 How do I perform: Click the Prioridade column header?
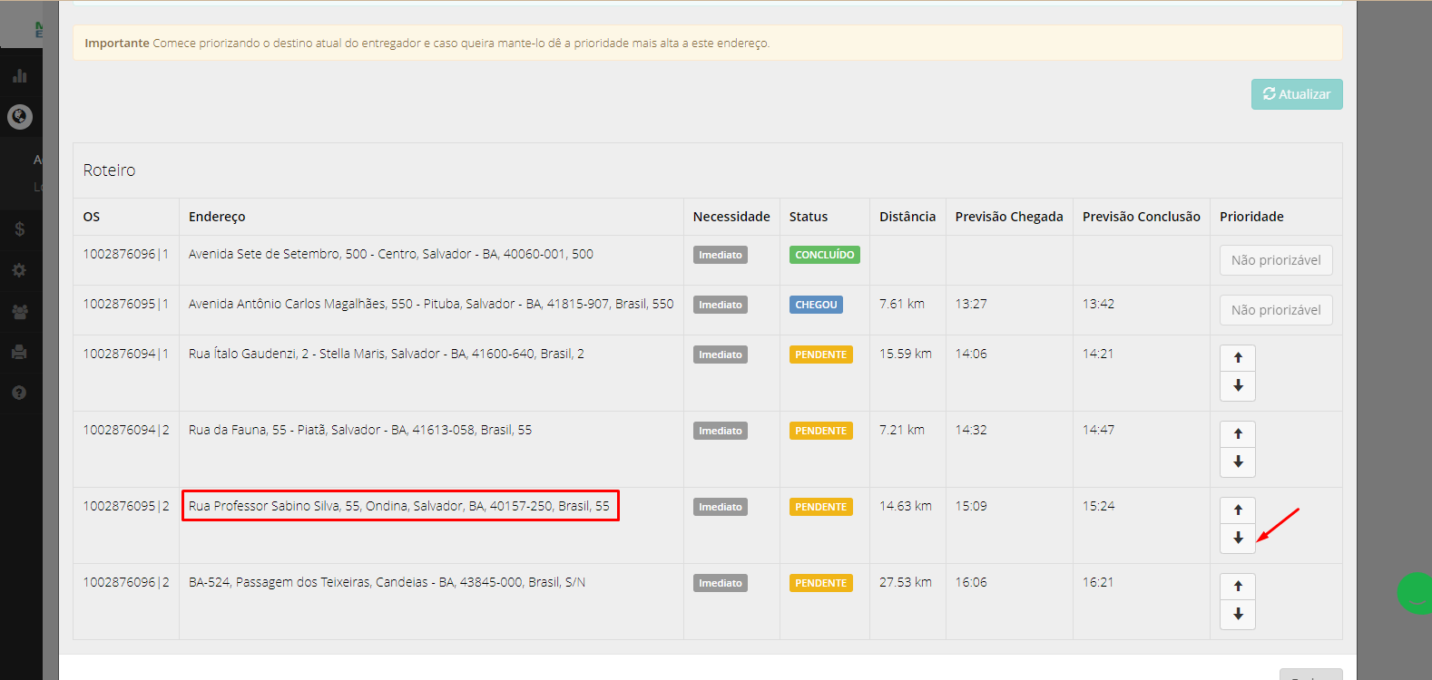[x=1251, y=217]
